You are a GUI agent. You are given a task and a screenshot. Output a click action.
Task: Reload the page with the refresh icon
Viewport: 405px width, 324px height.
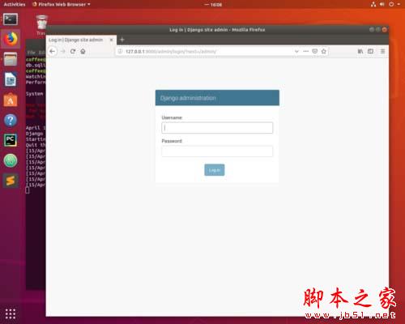[73, 51]
